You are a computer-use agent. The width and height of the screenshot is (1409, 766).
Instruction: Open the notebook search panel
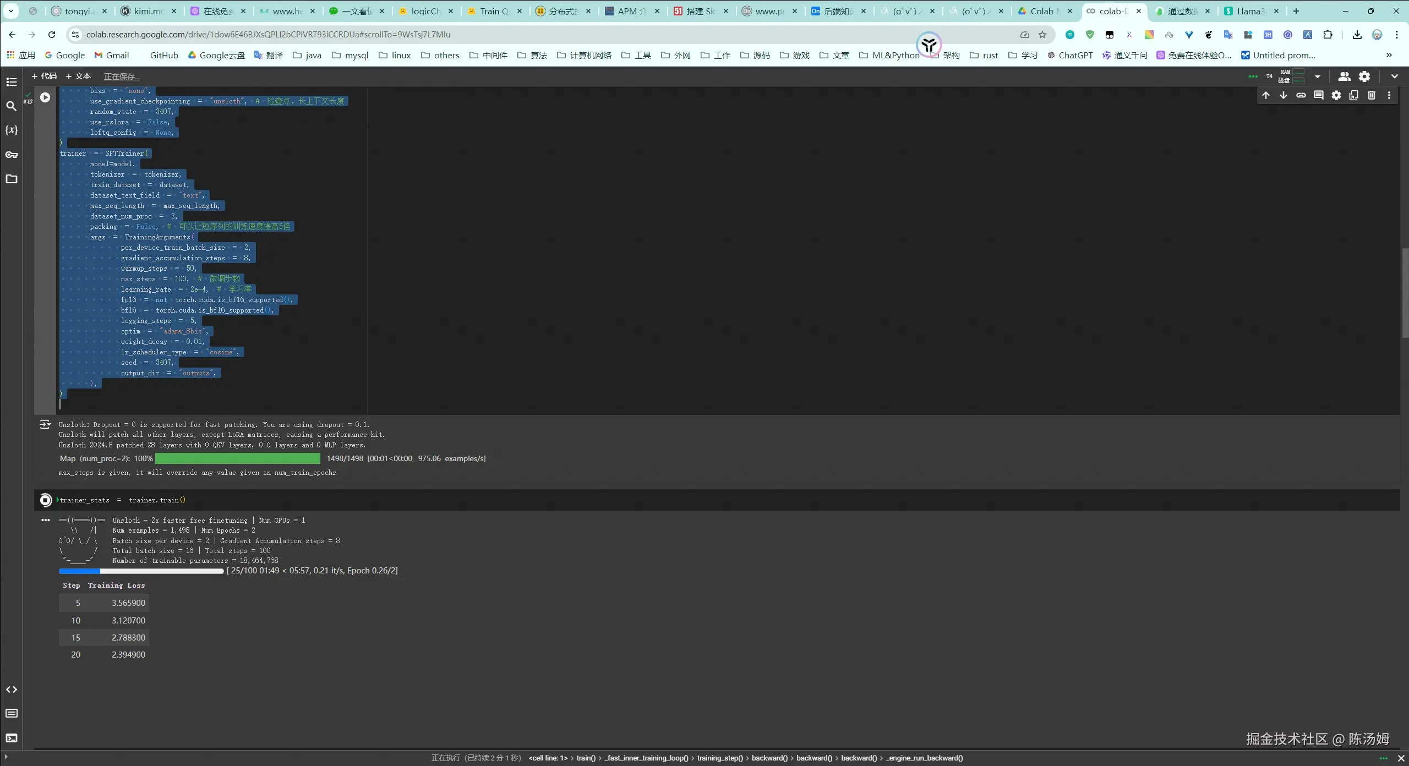tap(12, 106)
